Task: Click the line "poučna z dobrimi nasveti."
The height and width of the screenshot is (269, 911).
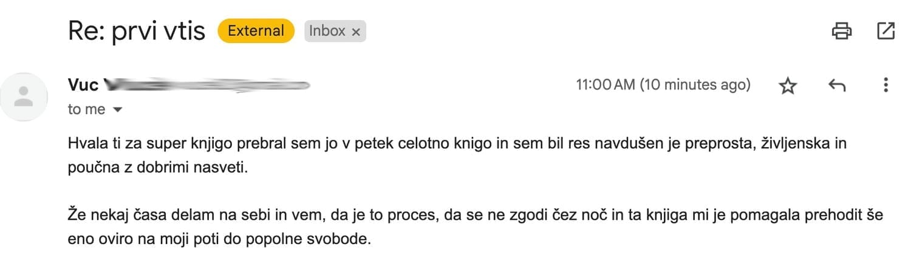Action: click(159, 168)
